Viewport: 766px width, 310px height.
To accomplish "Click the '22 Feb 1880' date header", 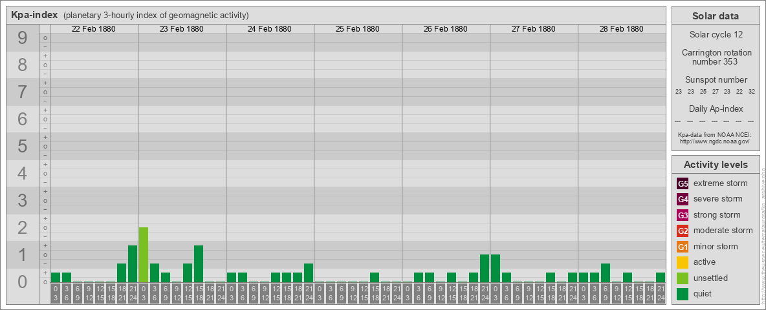I will (94, 29).
